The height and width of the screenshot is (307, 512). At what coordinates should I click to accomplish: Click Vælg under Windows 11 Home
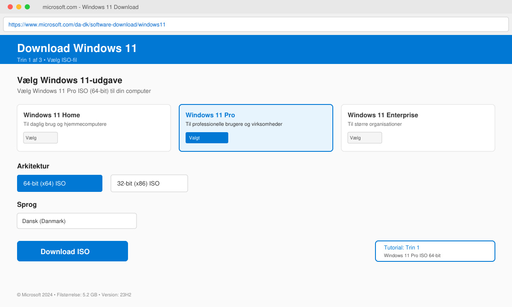41,138
